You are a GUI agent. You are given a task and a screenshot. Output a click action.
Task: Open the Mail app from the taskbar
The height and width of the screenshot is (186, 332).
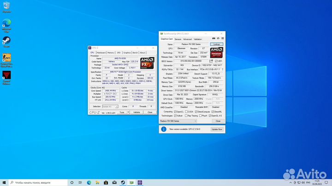tap(114, 182)
